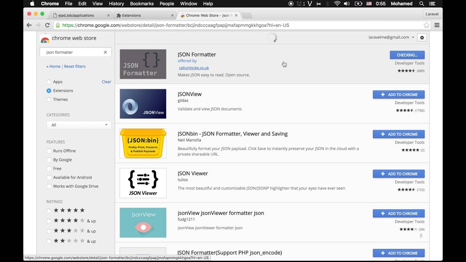Screen dimensions: 466x262
Task: Open the View menu
Action: tap(98, 4)
